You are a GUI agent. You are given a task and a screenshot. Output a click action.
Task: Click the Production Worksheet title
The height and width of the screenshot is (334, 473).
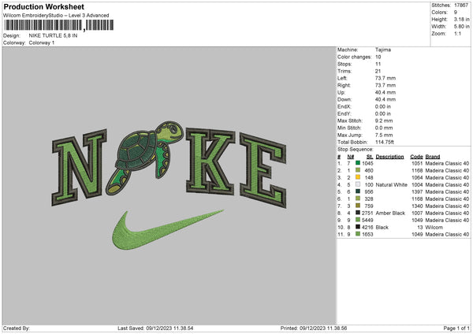[x=43, y=6]
